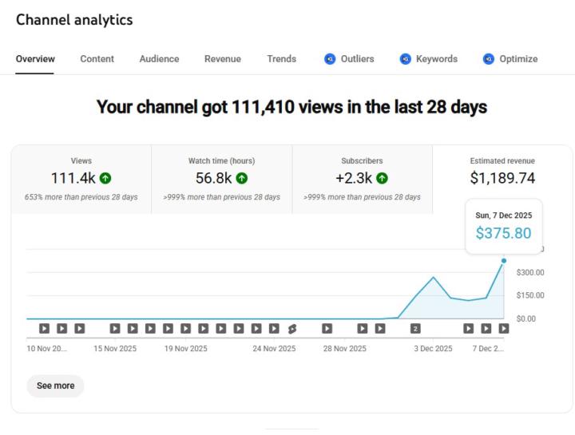575x435 pixels.
Task: Click the 111,410 views headline
Action: point(292,107)
